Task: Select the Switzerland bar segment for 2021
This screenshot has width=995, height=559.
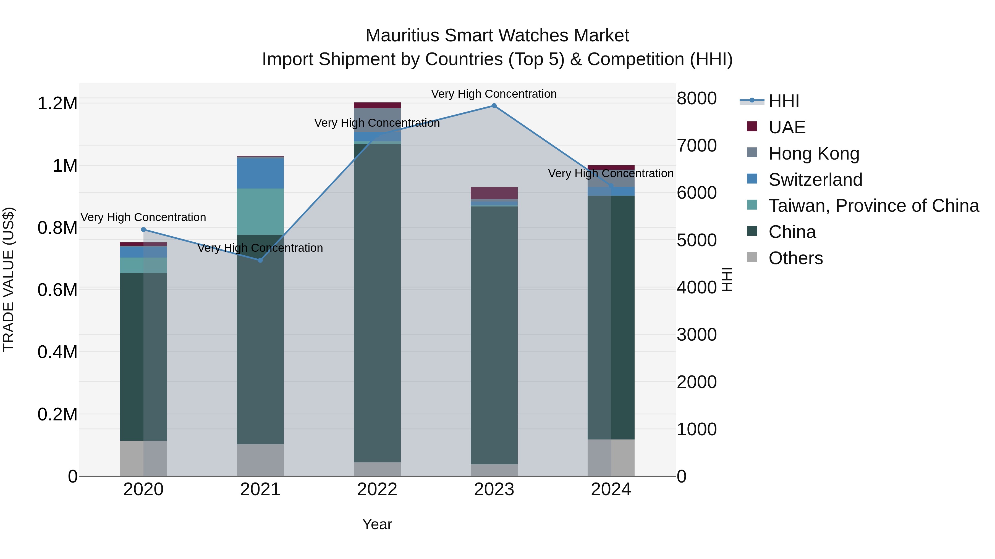Action: [x=260, y=174]
